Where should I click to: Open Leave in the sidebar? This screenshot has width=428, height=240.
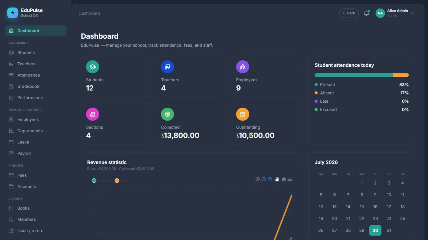click(36, 142)
